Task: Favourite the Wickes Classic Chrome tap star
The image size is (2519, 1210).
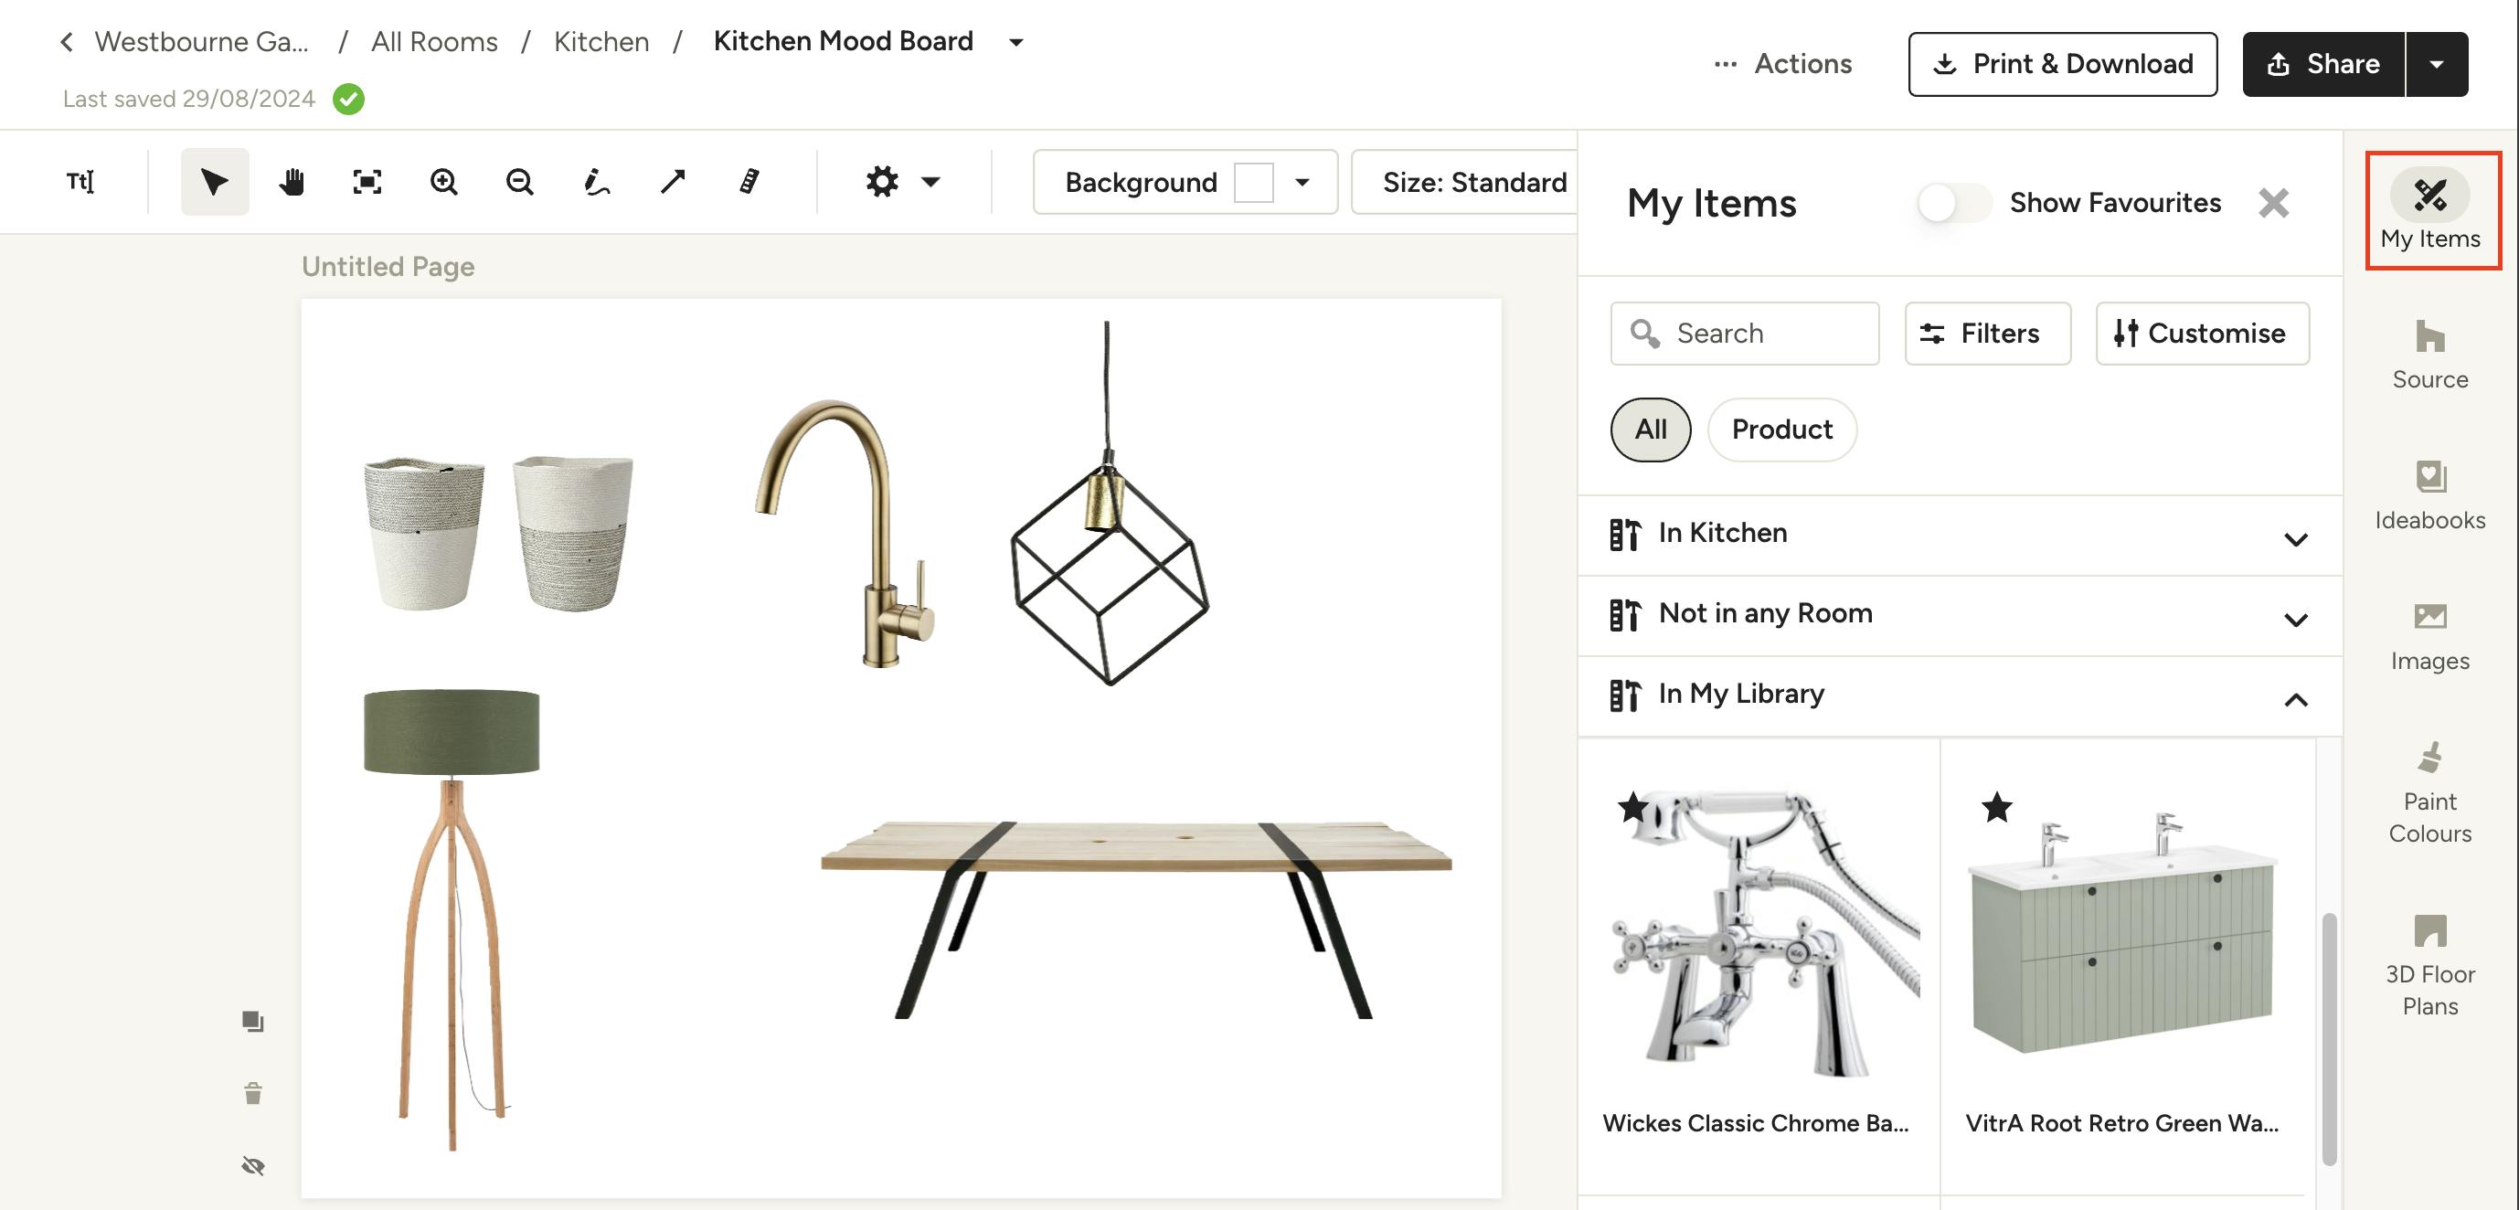Action: (1632, 807)
